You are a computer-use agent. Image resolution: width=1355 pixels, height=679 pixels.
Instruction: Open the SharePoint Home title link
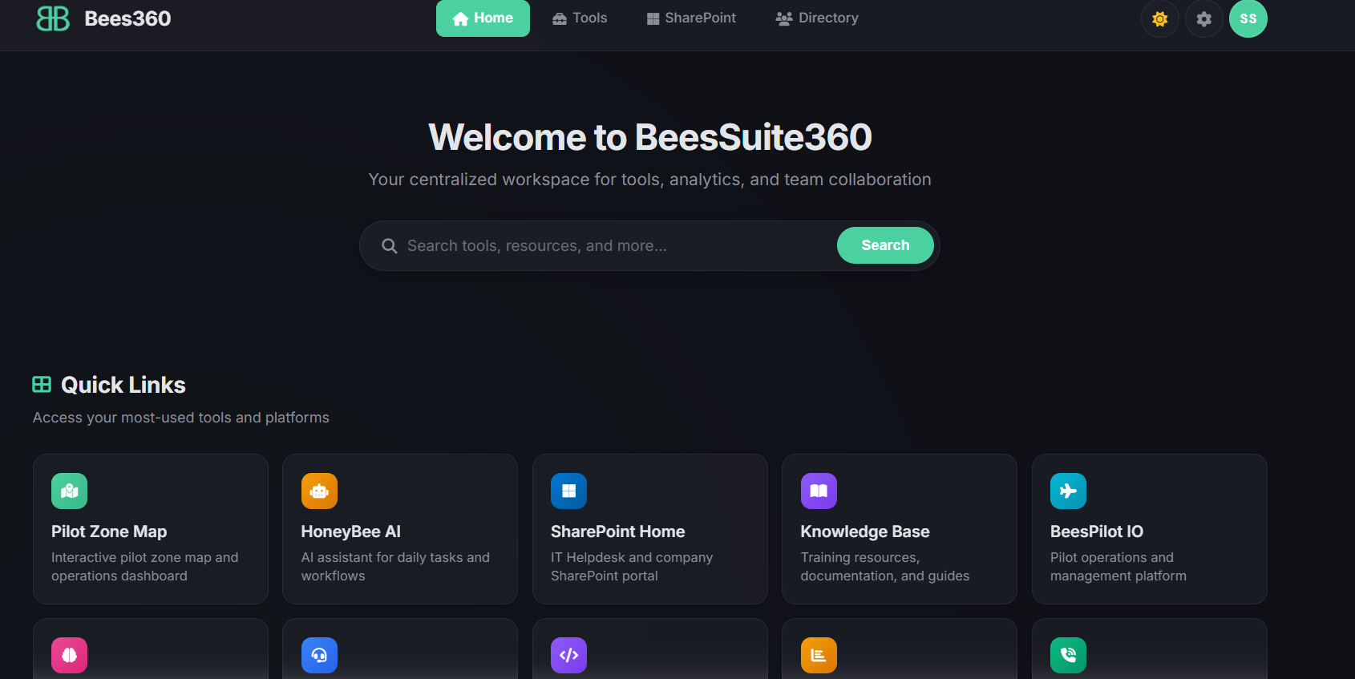pyautogui.click(x=618, y=531)
